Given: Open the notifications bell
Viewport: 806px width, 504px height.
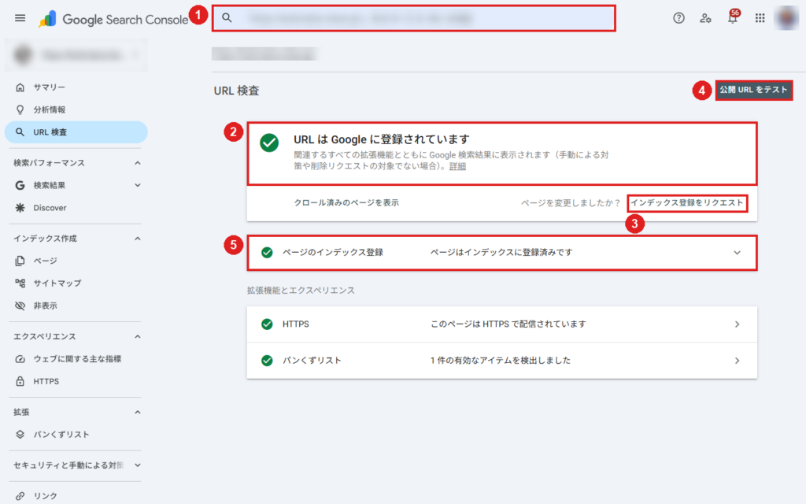Looking at the screenshot, I should tap(733, 19).
